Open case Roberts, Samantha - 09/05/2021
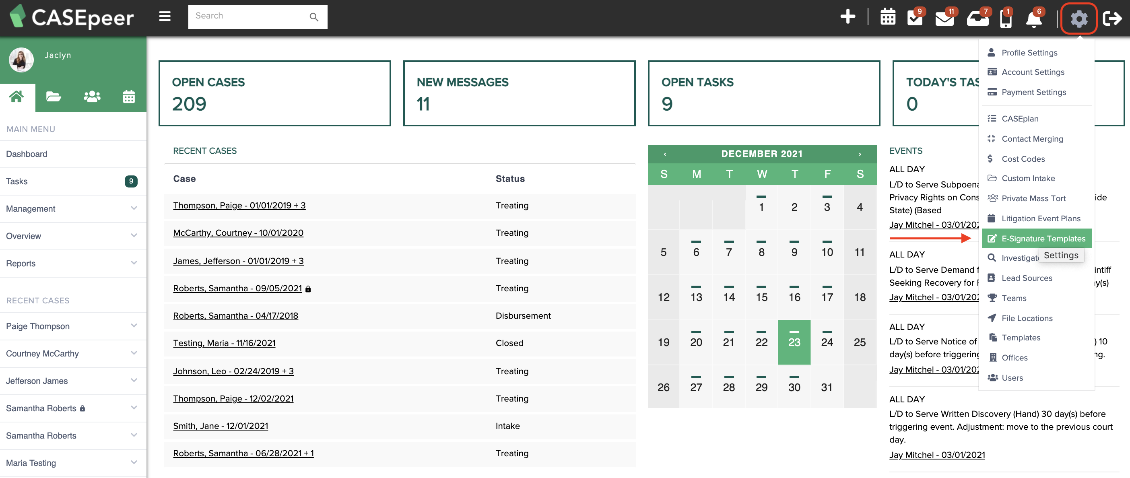Image resolution: width=1130 pixels, height=478 pixels. coord(237,288)
